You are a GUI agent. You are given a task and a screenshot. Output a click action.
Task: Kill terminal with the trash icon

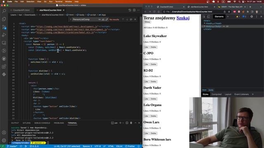coord(131,123)
